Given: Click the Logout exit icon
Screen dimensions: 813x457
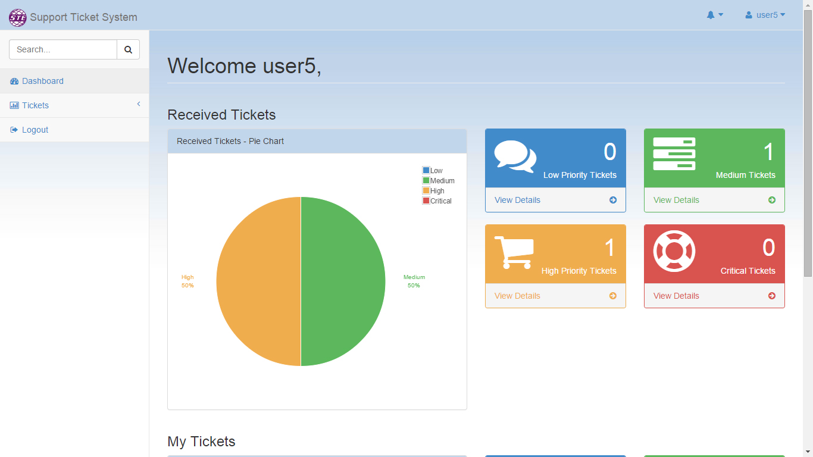Looking at the screenshot, I should coord(14,130).
